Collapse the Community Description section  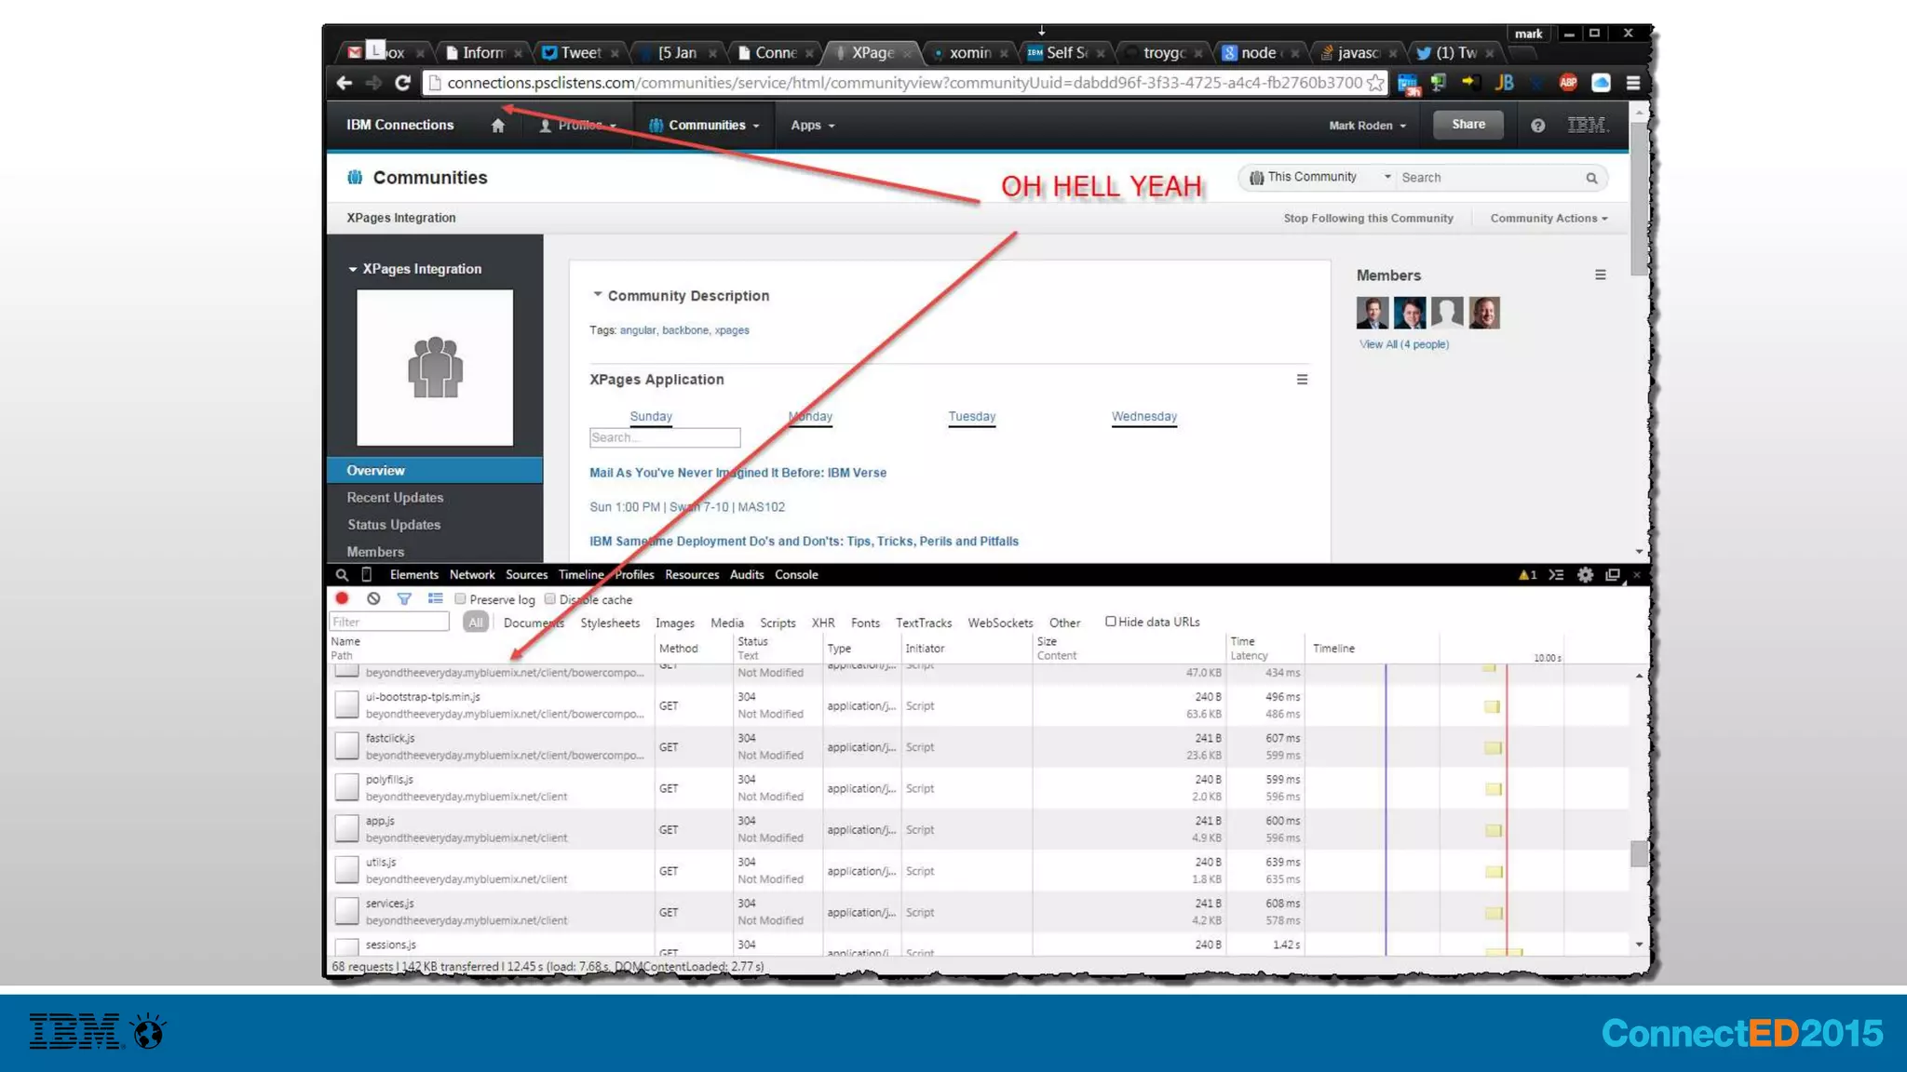click(x=598, y=295)
